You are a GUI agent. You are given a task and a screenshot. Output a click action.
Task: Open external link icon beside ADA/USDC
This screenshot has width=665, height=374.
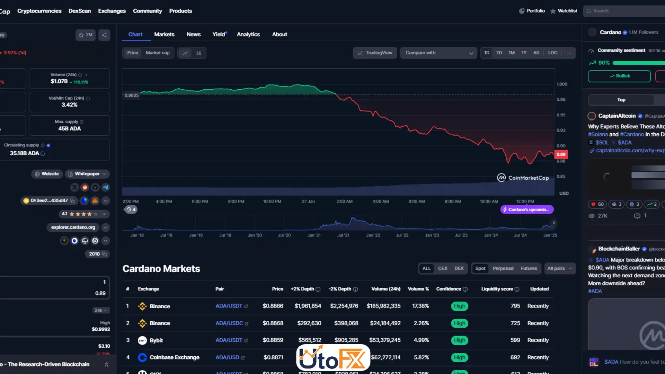click(247, 323)
